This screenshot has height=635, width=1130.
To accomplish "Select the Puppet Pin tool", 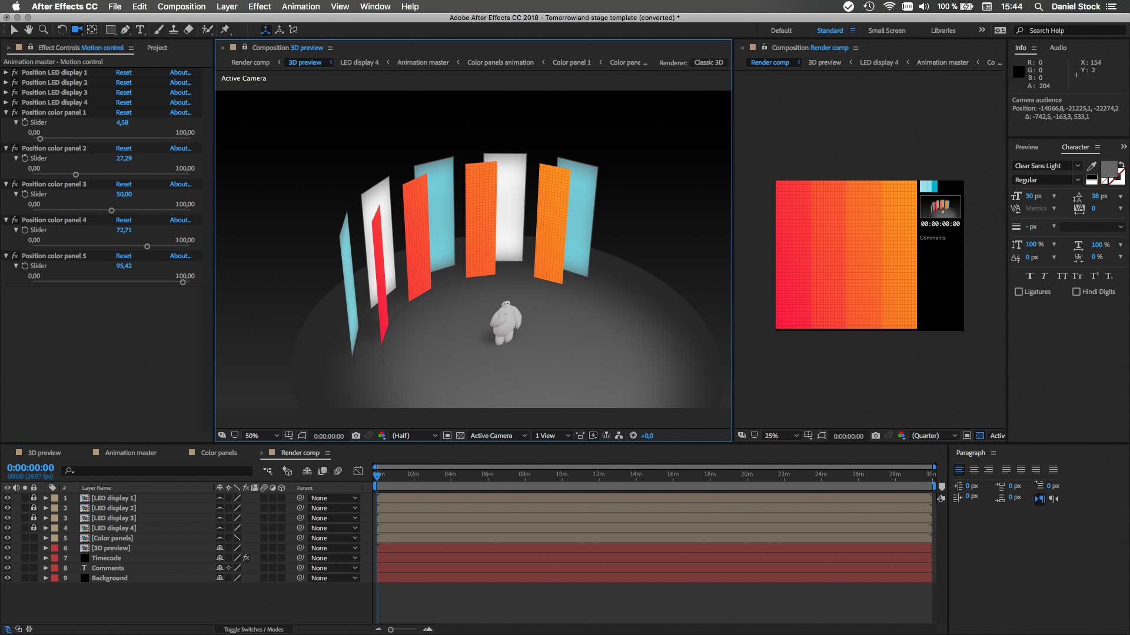I will coord(225,29).
